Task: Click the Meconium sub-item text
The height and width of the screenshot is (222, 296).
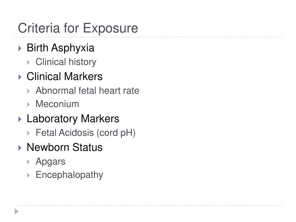Action: [57, 104]
